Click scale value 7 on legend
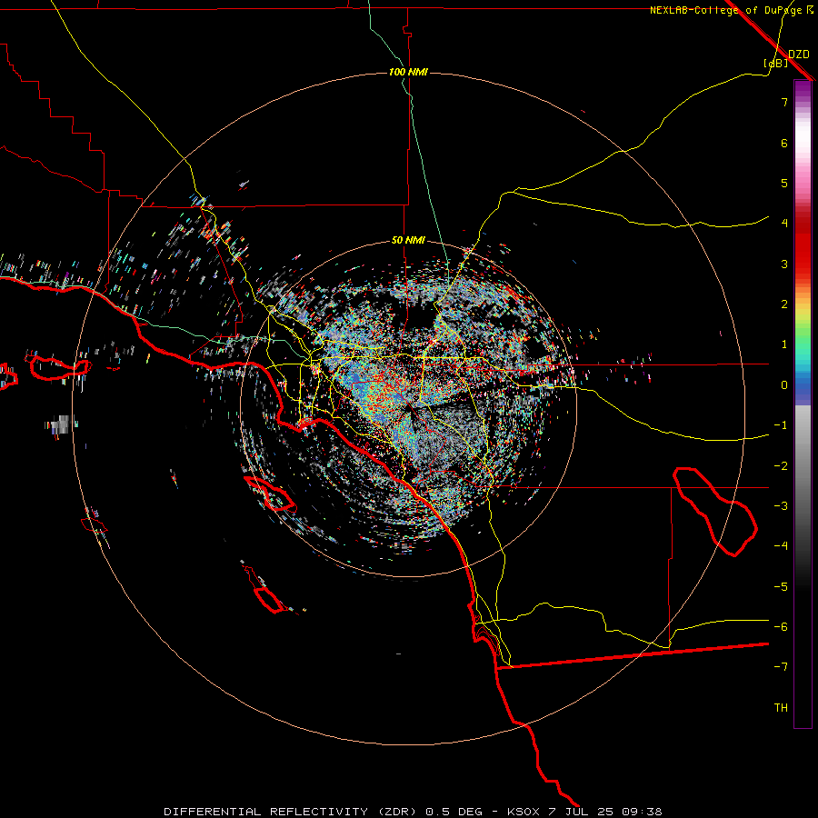Screen dimensions: 818x818 (x=784, y=102)
